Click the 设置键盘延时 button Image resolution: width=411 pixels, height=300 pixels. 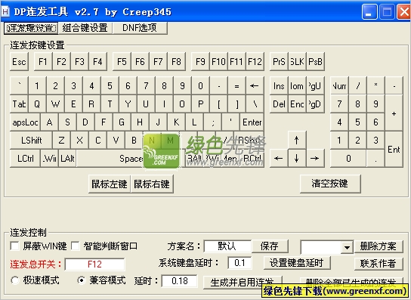point(296,263)
